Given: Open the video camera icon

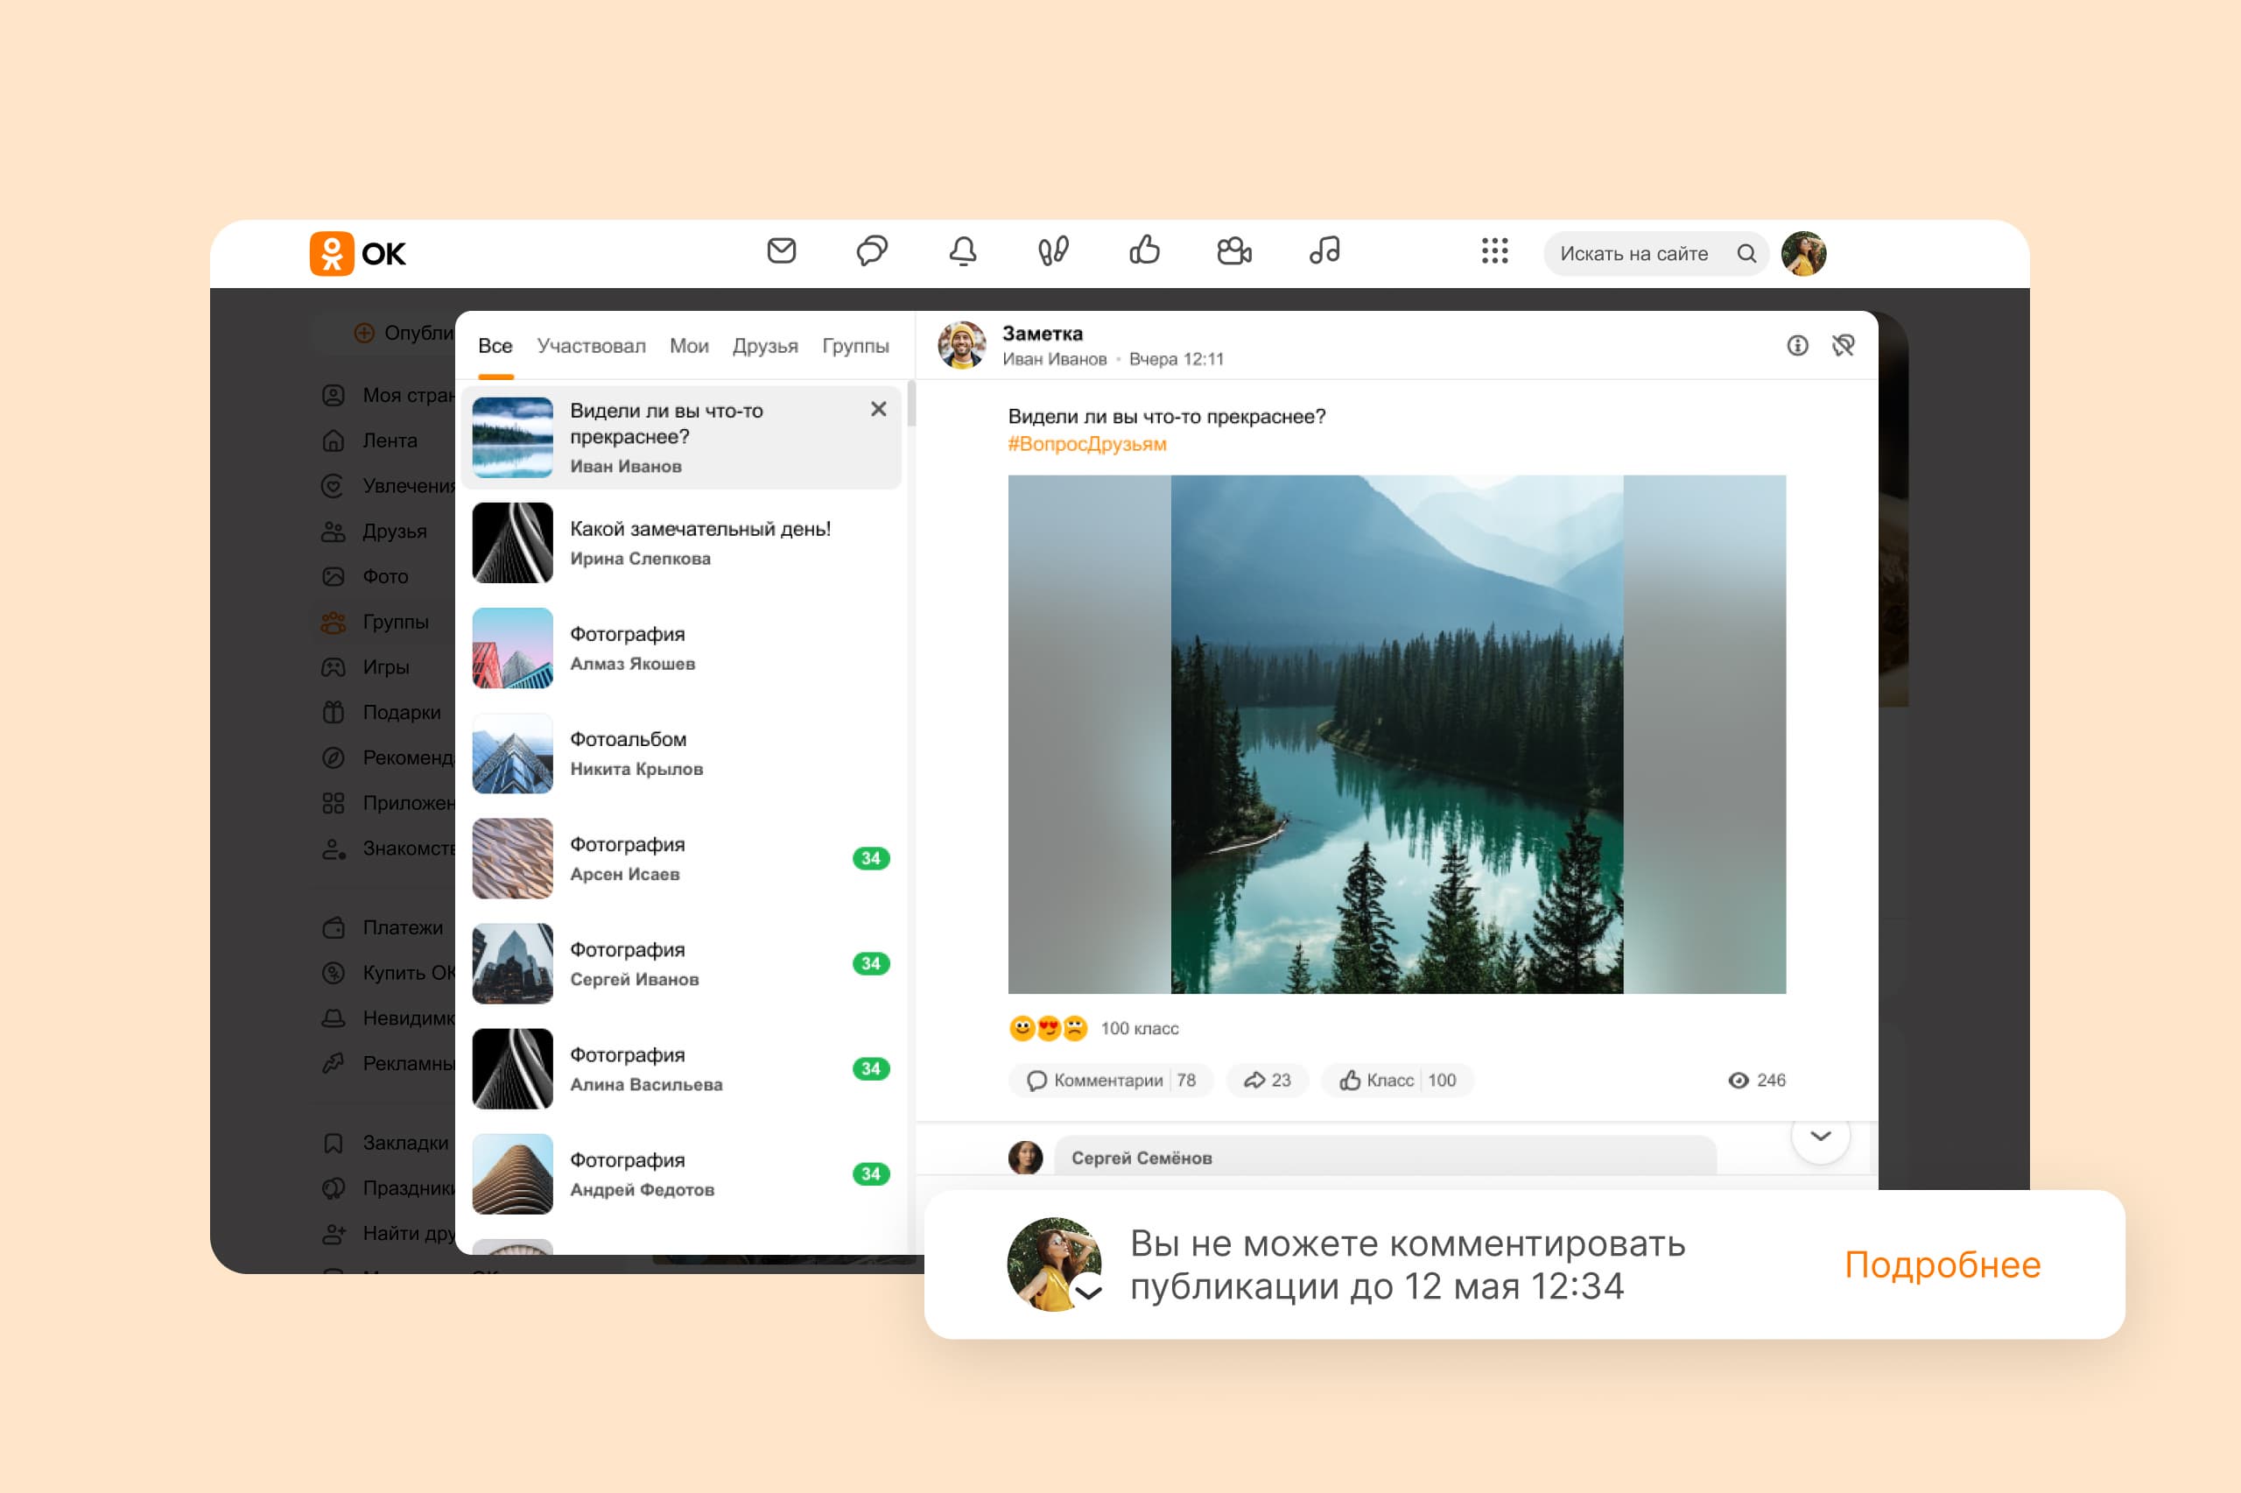Looking at the screenshot, I should point(1233,251).
